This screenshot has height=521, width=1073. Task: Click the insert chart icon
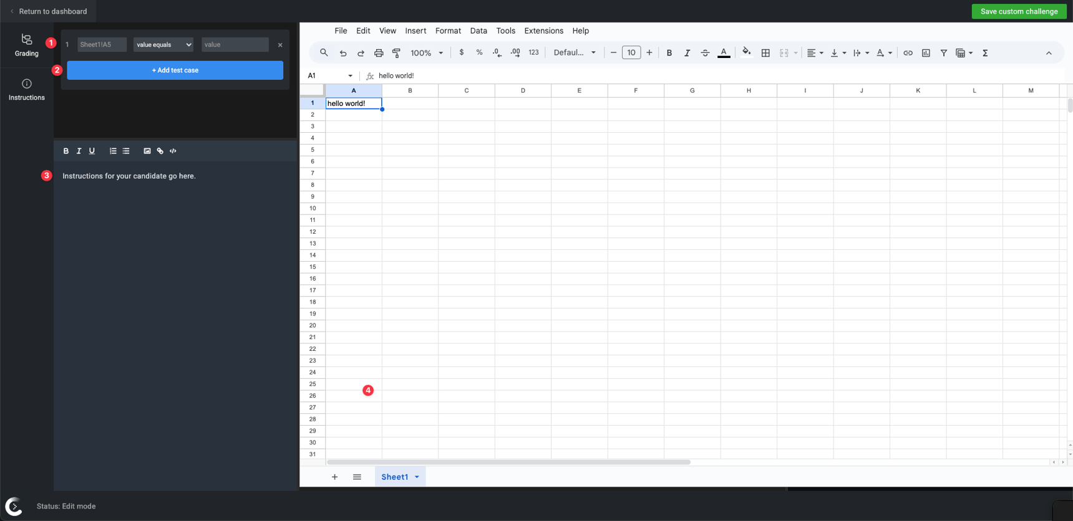coord(926,53)
